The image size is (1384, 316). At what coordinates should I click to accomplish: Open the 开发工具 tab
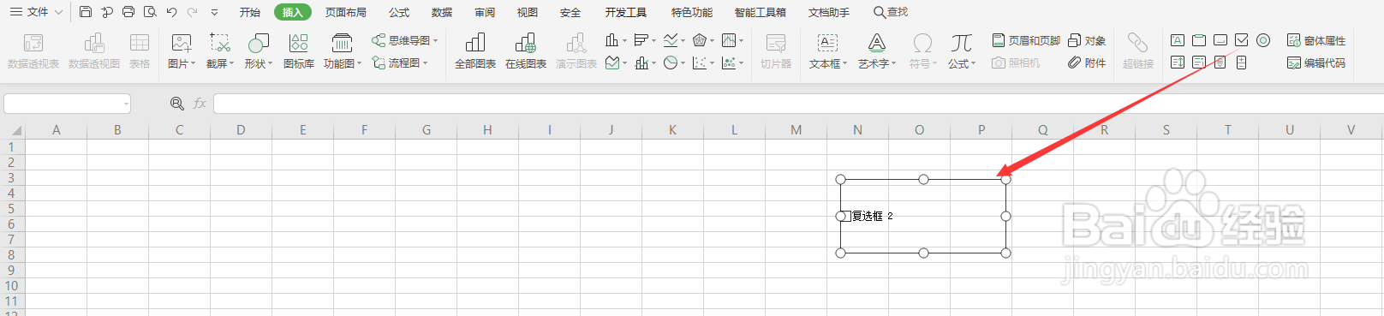(x=626, y=12)
